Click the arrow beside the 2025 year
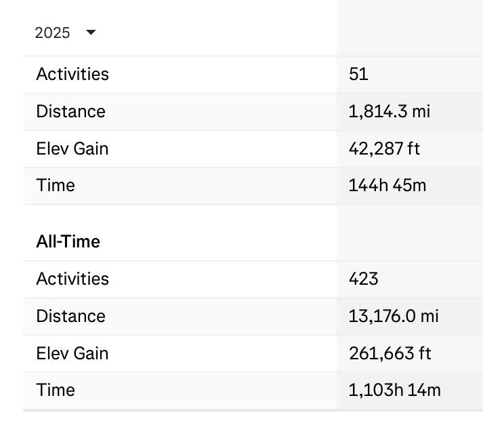The width and height of the screenshot is (483, 421). pos(91,33)
